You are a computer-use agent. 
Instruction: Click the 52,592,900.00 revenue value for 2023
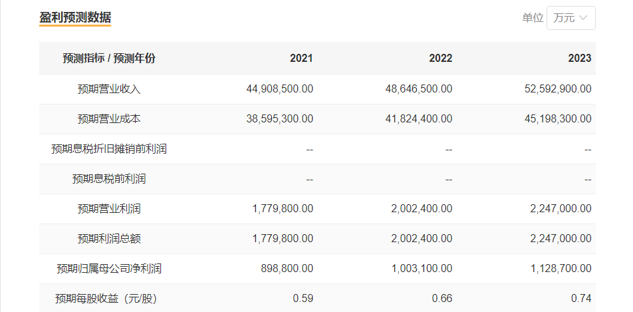[x=558, y=89]
